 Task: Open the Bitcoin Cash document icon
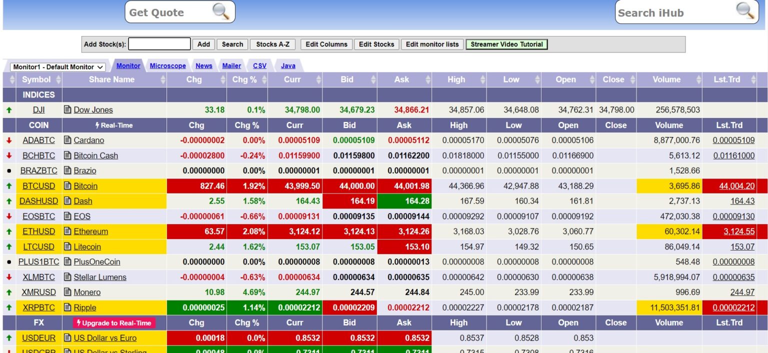tap(67, 155)
